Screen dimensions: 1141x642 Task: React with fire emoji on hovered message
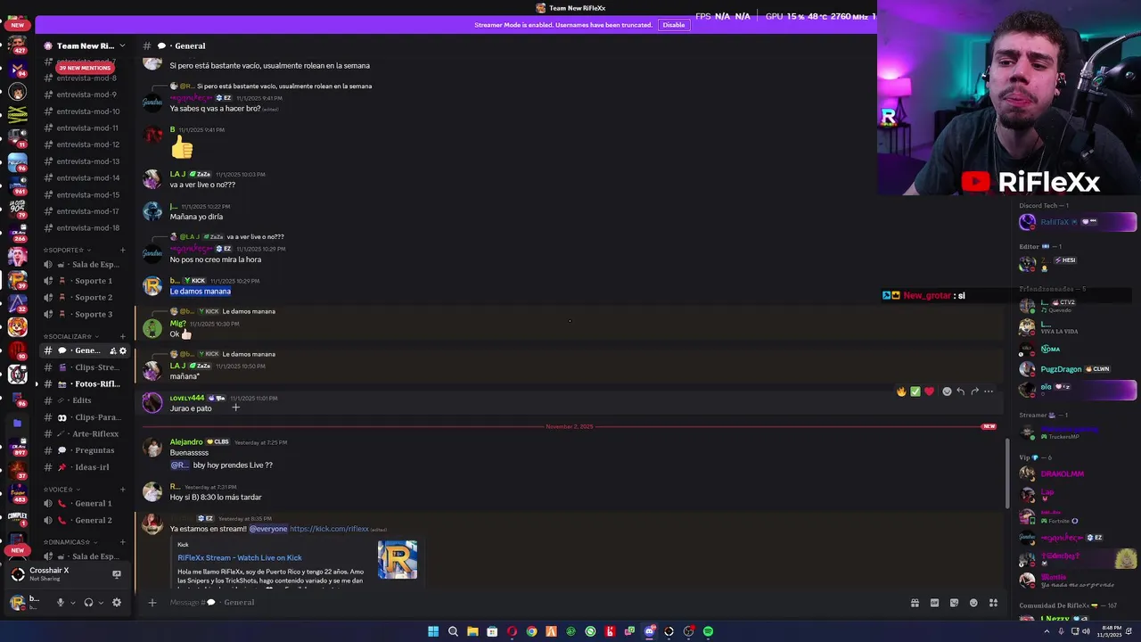coord(901,391)
